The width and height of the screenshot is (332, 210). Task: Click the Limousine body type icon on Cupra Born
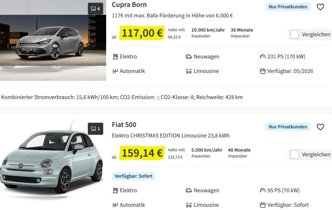(188, 71)
